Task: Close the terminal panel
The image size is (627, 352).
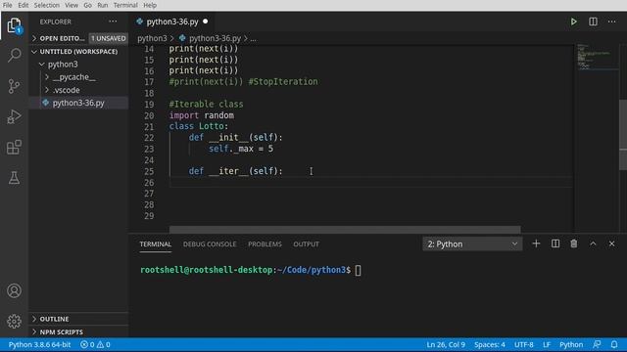Action: click(x=611, y=243)
